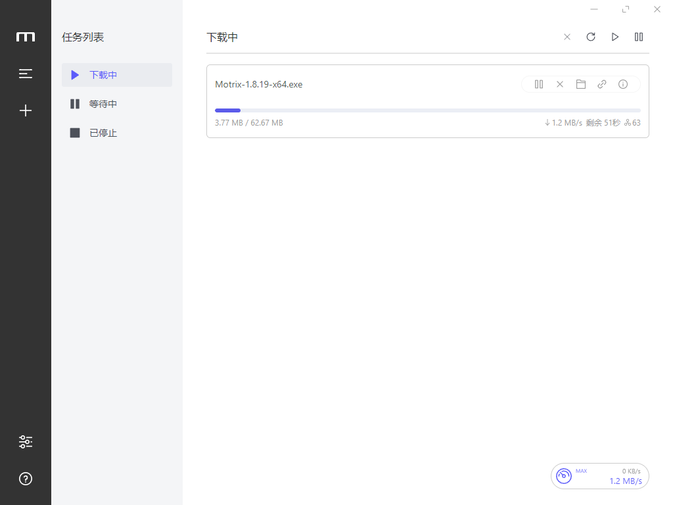
Task: Remove selected tasks with toolbar X icon
Action: point(567,37)
